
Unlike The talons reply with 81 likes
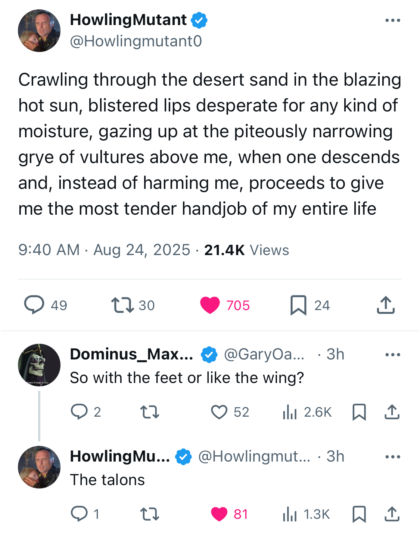coord(219,514)
